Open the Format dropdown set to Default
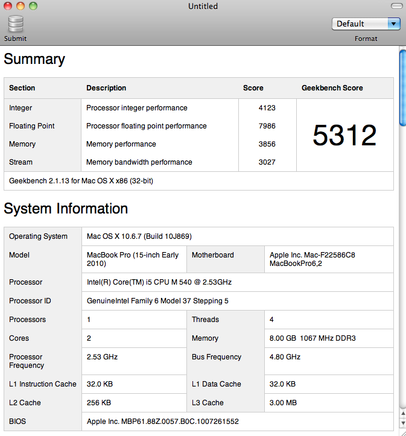This screenshot has width=406, height=436. click(x=366, y=24)
